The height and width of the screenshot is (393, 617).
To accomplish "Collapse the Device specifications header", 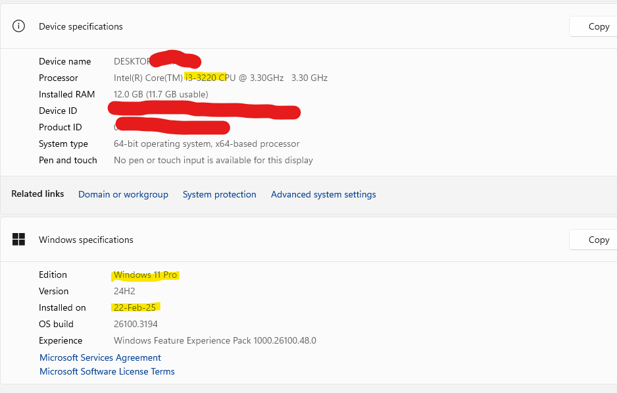I will coord(308,26).
